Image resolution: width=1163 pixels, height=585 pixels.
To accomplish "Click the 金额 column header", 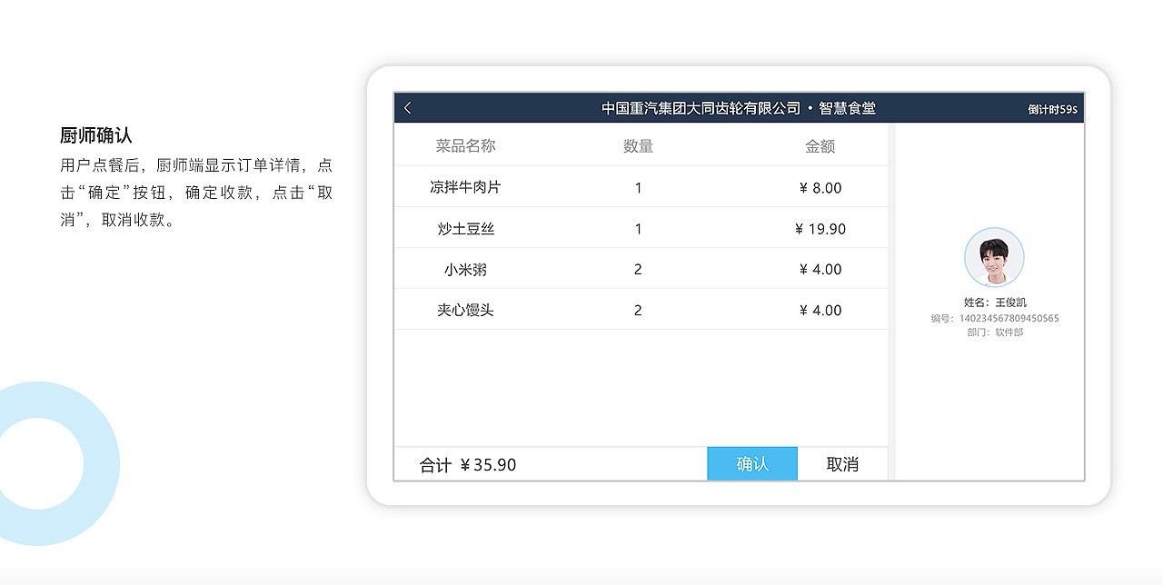I will (820, 146).
